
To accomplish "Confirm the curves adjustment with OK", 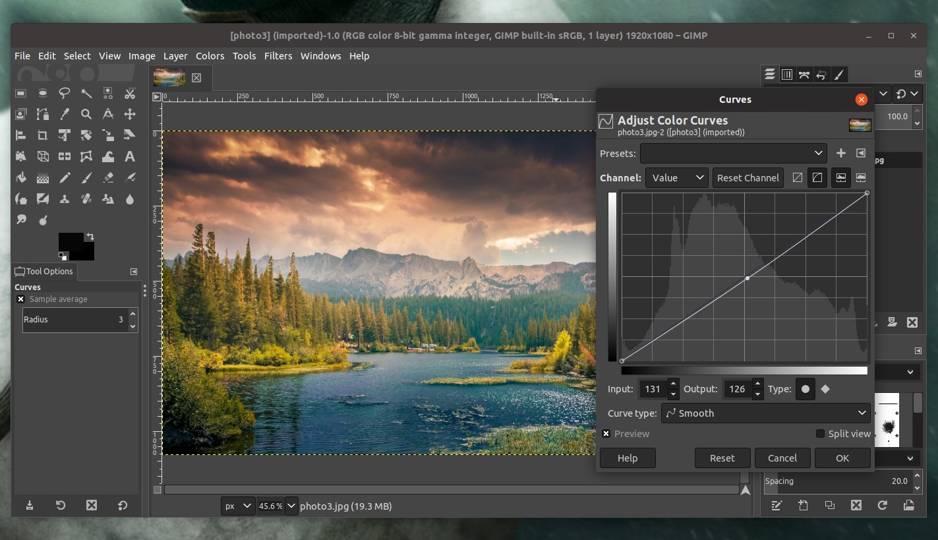I will point(842,458).
